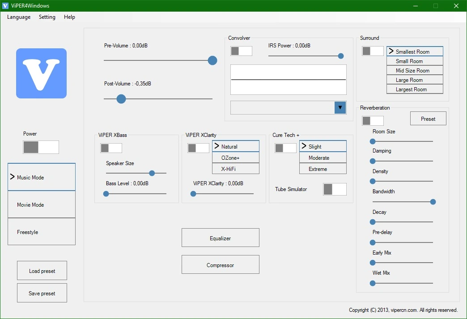Enable the ViPER XBass switch
The image size is (467, 319).
pyautogui.click(x=111, y=148)
